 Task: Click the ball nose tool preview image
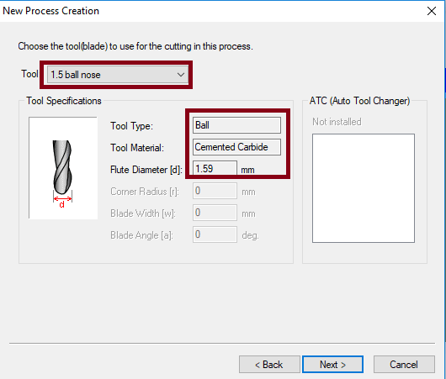(x=63, y=168)
